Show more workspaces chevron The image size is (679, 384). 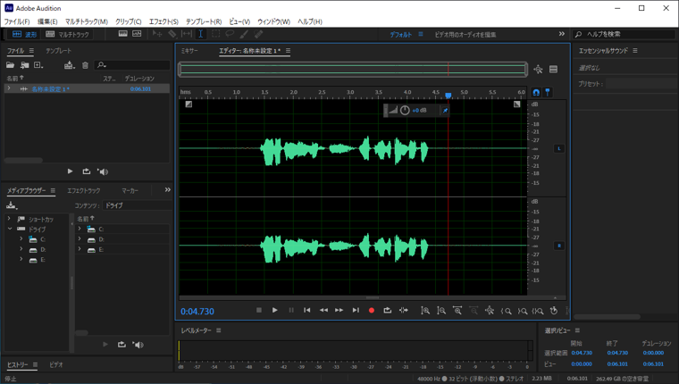coord(562,34)
